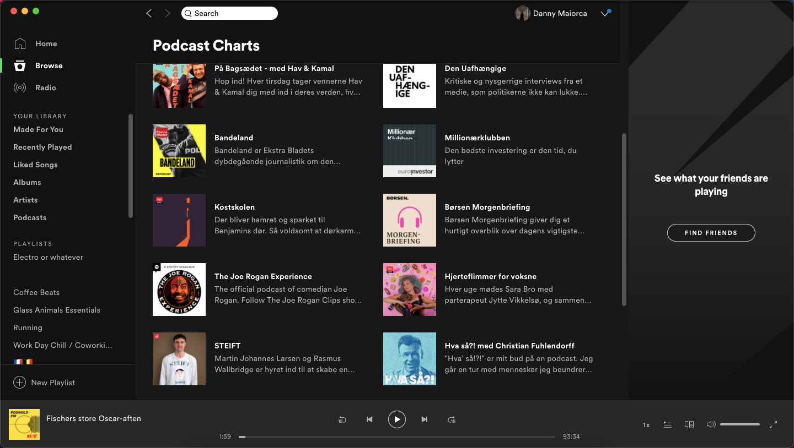Open Den Uafhængige podcast cover
The width and height of the screenshot is (794, 448).
pyautogui.click(x=410, y=86)
